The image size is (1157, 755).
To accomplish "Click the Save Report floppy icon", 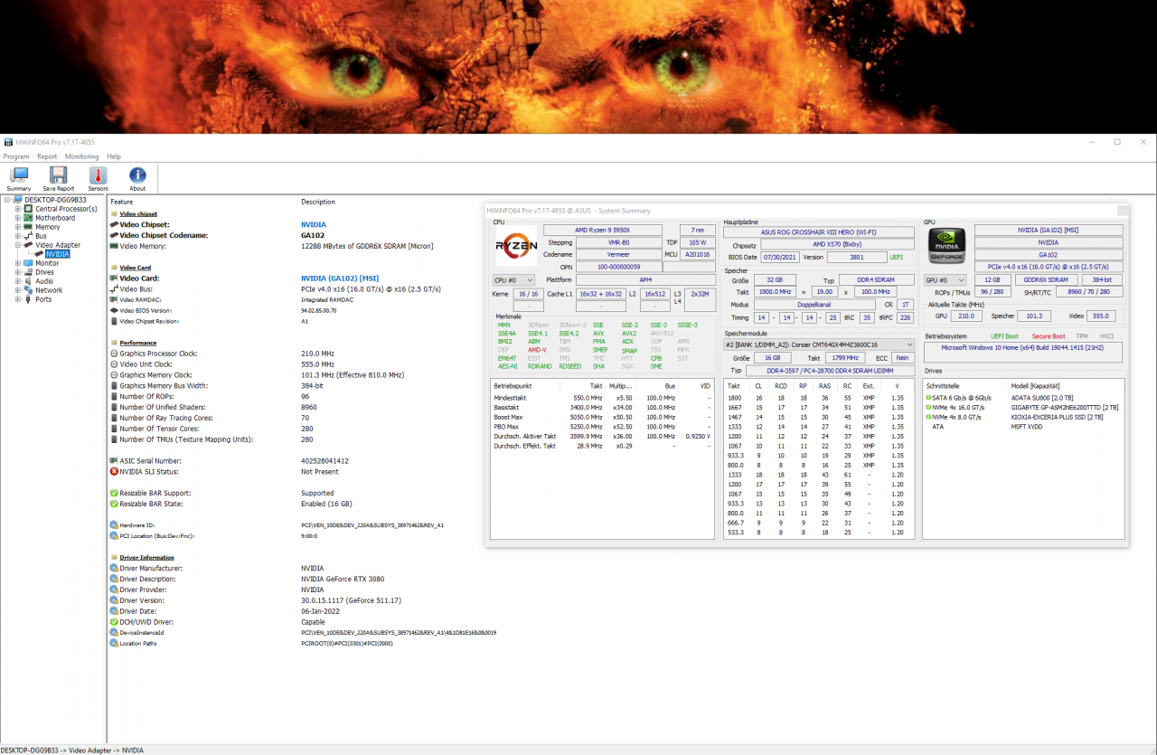I will (58, 175).
